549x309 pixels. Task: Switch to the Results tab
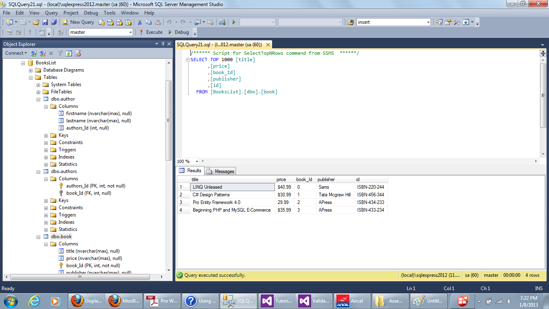pyautogui.click(x=190, y=171)
